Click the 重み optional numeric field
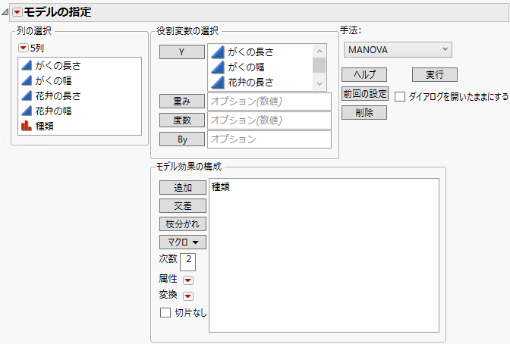Viewport: 510px width, 344px height. pyautogui.click(x=269, y=102)
